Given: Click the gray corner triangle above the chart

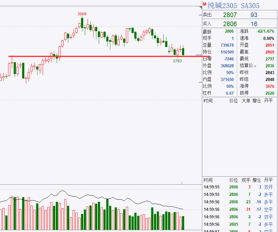Looking at the screenshot, I should (x=200, y=7).
